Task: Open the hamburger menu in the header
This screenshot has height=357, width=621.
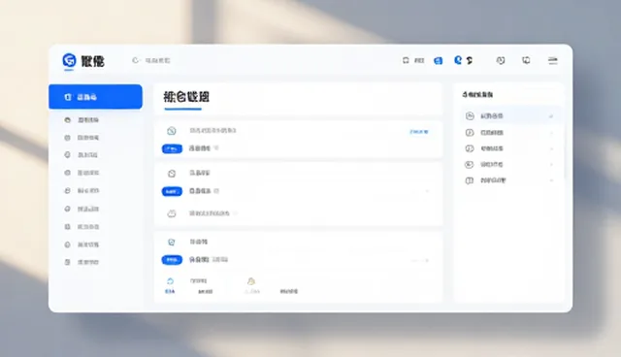Action: coord(552,60)
